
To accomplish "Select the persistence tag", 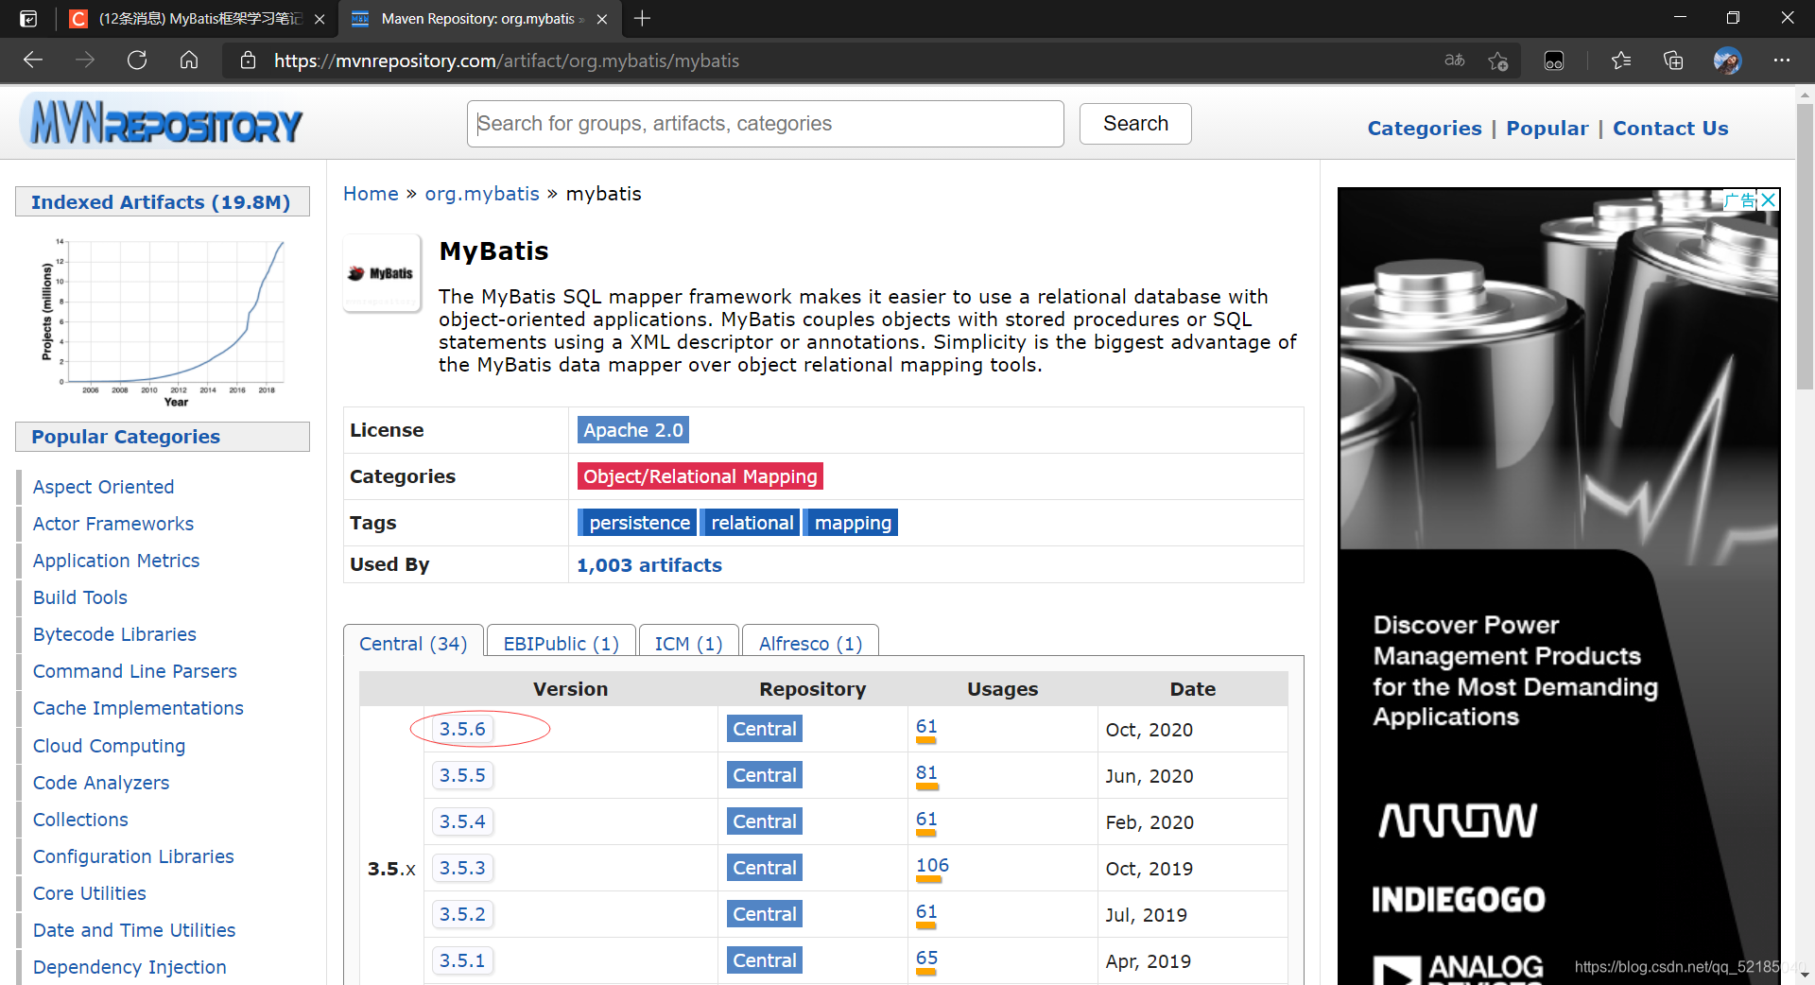I will pyautogui.click(x=638, y=523).
